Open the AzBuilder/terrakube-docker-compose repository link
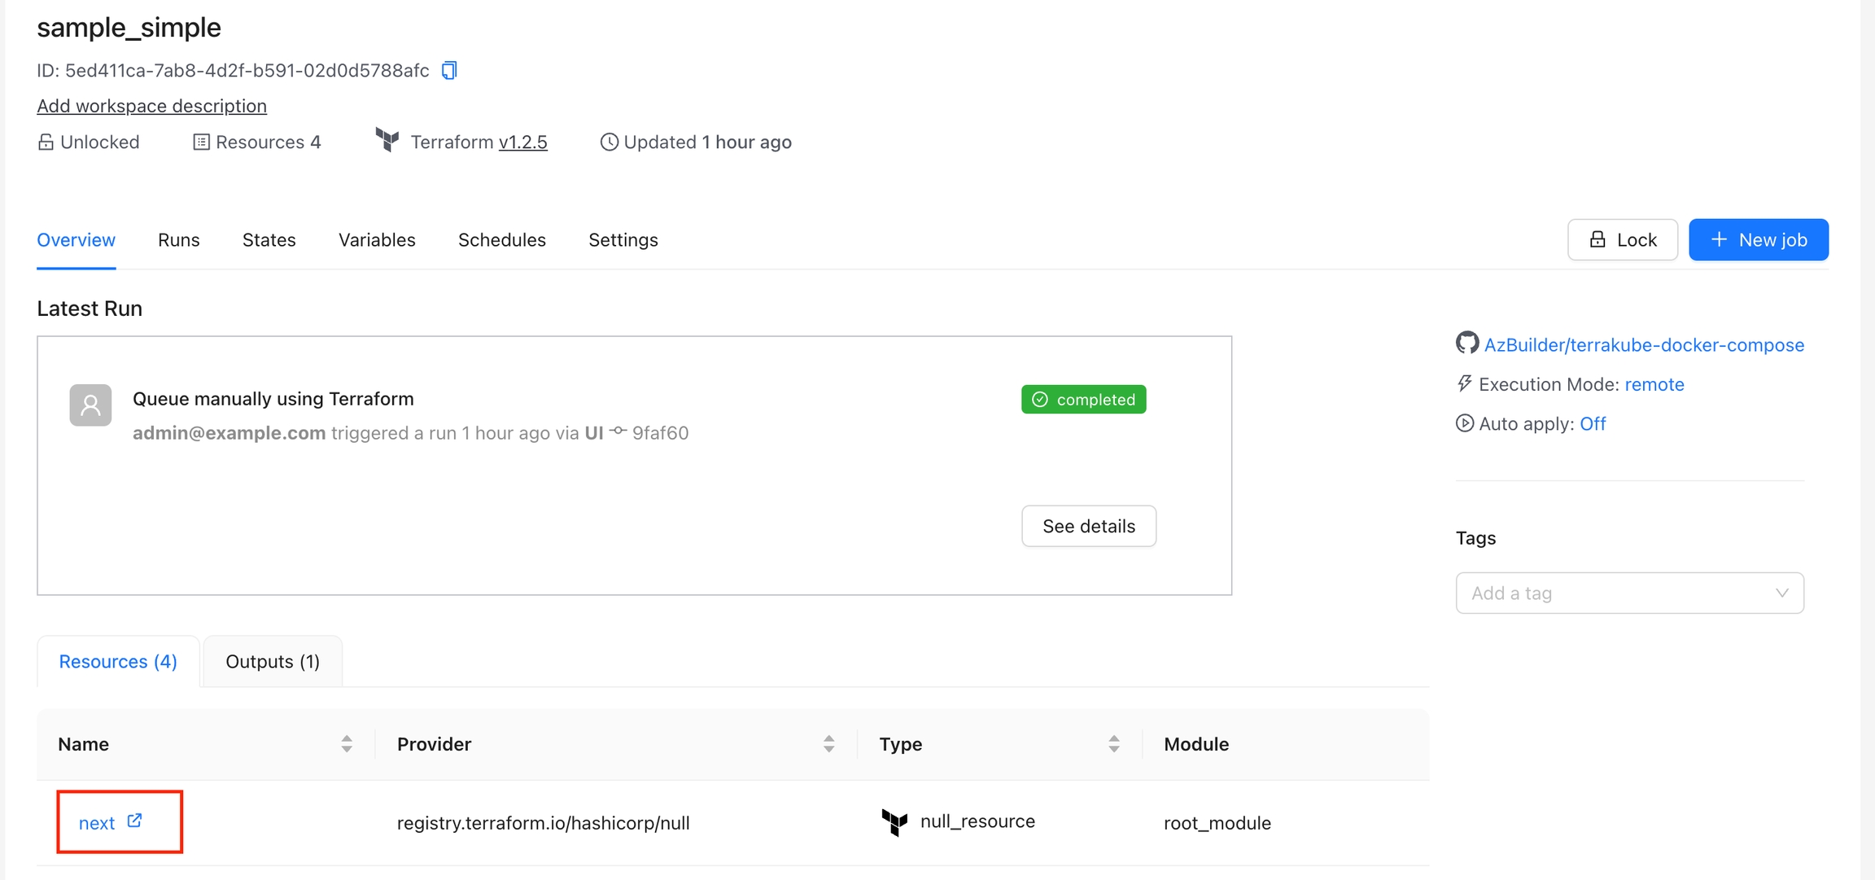 (1644, 345)
